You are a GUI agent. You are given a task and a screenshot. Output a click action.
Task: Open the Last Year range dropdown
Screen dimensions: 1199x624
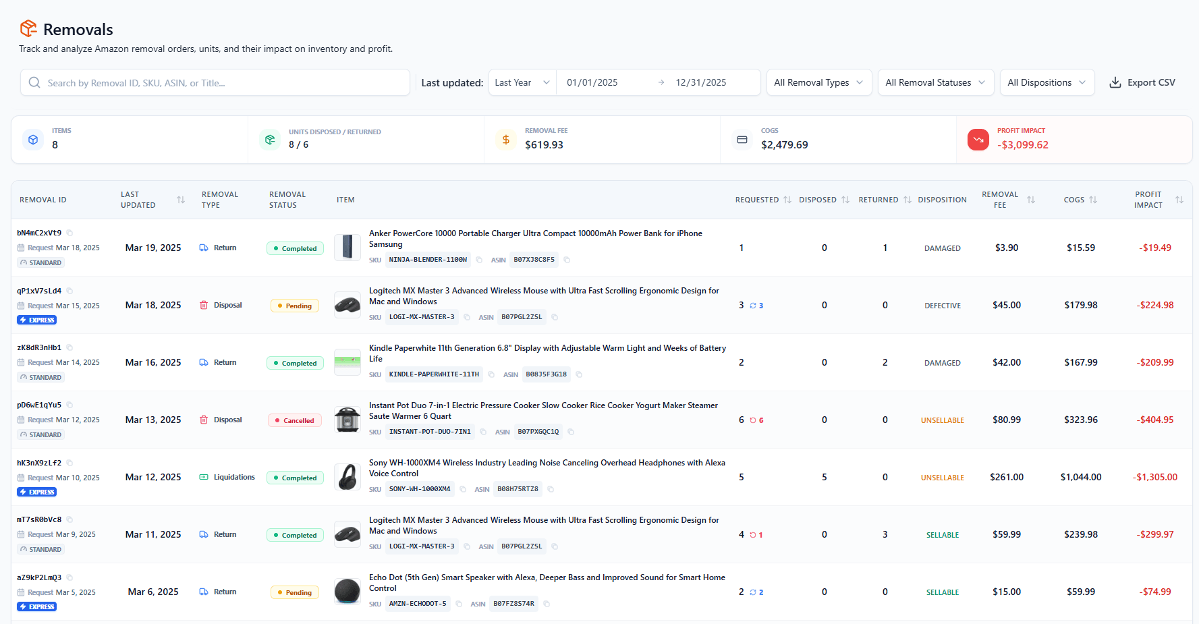click(522, 82)
